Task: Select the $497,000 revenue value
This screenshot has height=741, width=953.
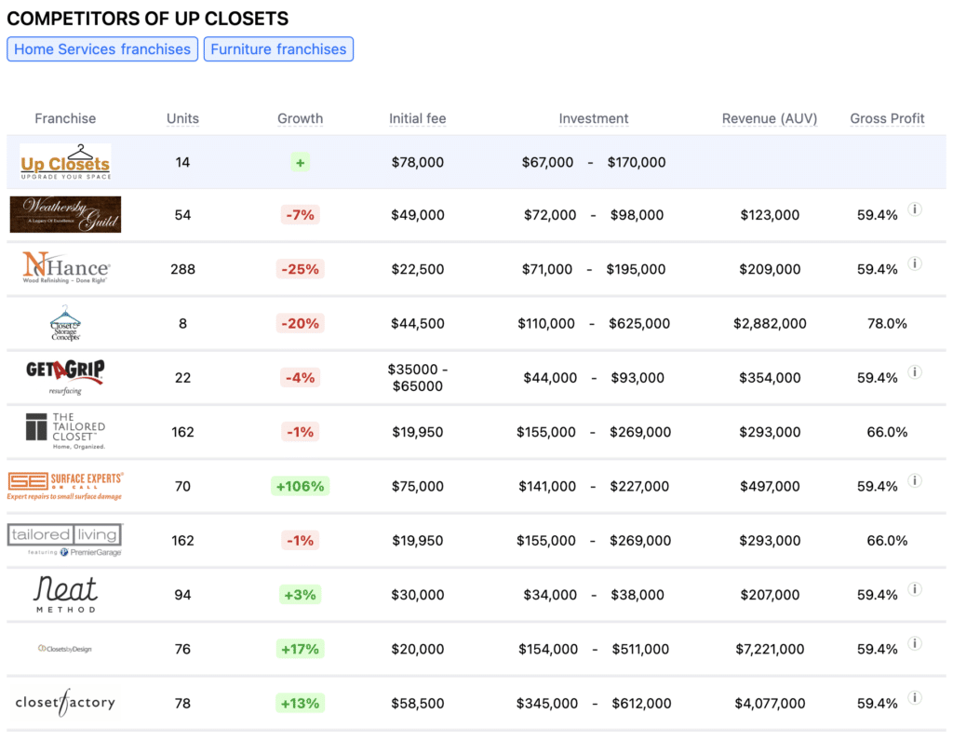Action: 770,486
